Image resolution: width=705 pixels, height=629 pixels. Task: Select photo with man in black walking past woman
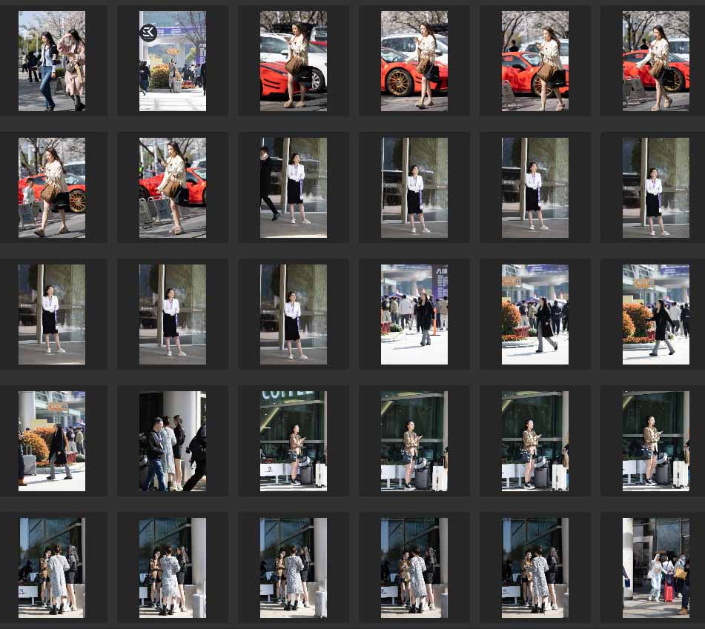pos(294,187)
